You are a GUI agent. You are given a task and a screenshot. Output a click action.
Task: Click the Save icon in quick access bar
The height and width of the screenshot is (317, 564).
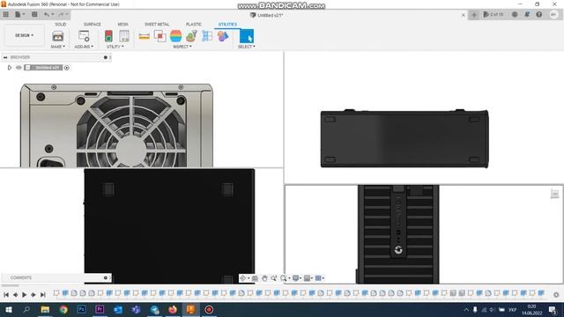click(34, 15)
